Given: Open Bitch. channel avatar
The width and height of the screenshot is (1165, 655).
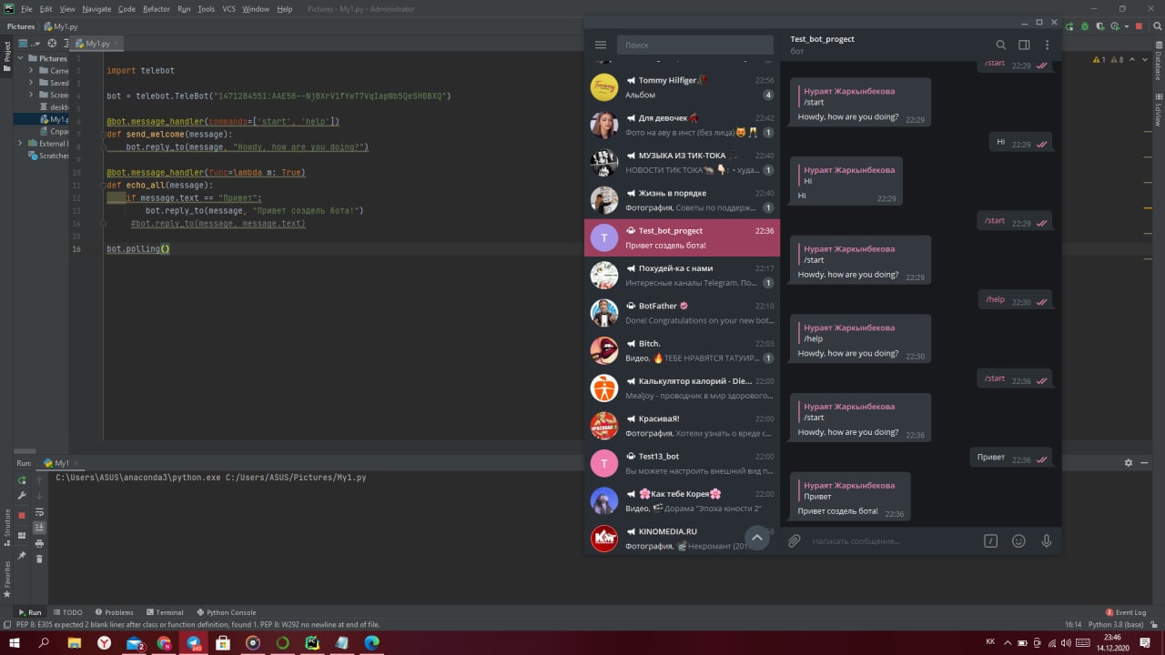Looking at the screenshot, I should (604, 350).
